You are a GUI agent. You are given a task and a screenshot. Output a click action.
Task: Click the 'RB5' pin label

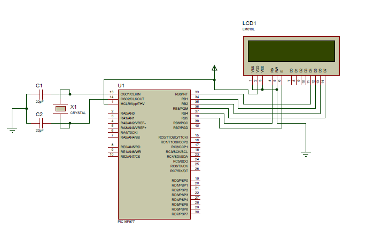pyautogui.click(x=185, y=118)
